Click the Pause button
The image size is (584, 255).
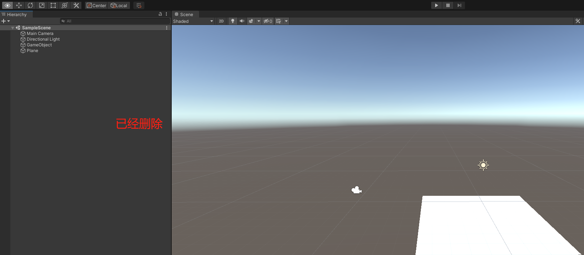pyautogui.click(x=448, y=5)
